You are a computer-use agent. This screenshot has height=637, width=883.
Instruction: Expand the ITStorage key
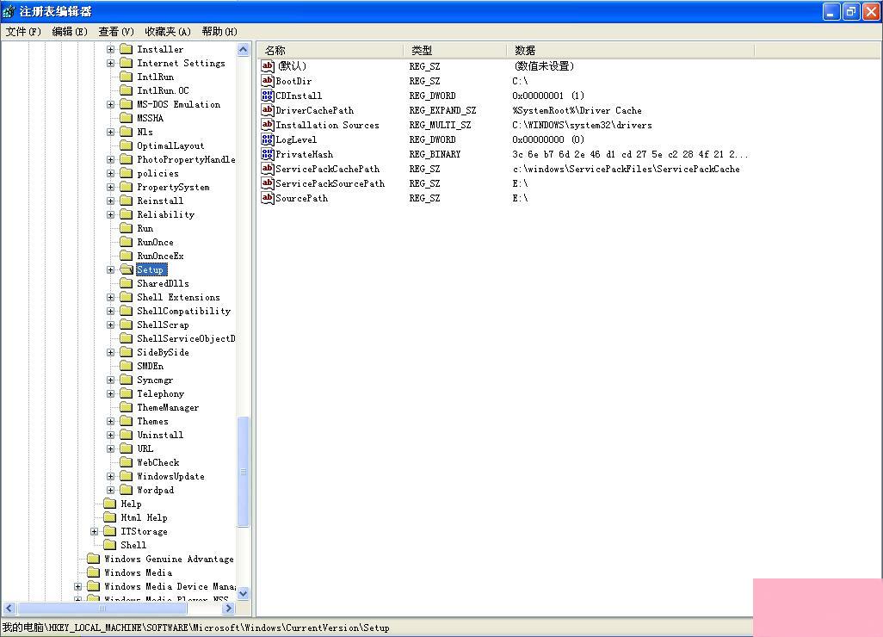(94, 531)
